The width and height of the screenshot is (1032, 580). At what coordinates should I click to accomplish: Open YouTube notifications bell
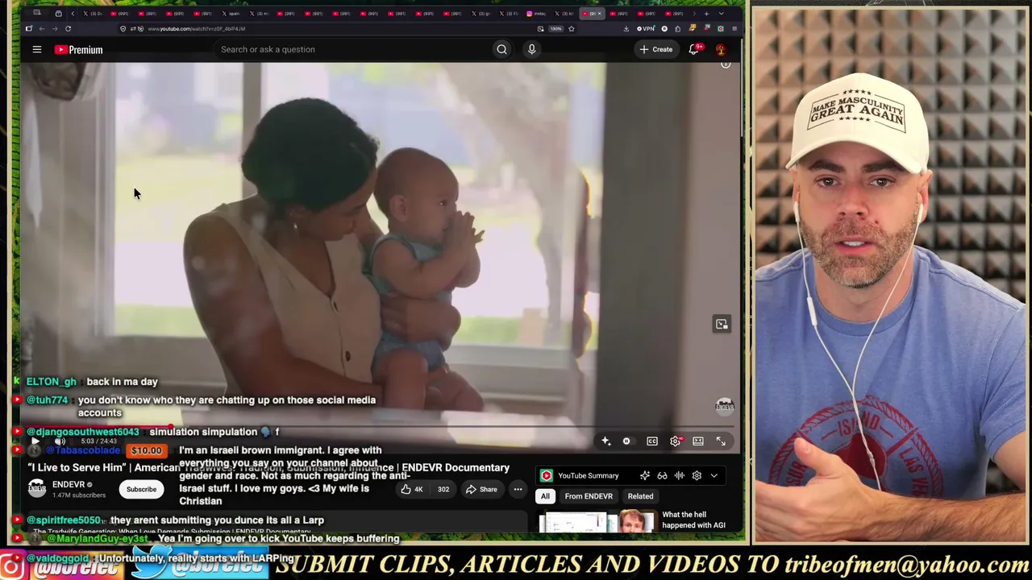[693, 49]
